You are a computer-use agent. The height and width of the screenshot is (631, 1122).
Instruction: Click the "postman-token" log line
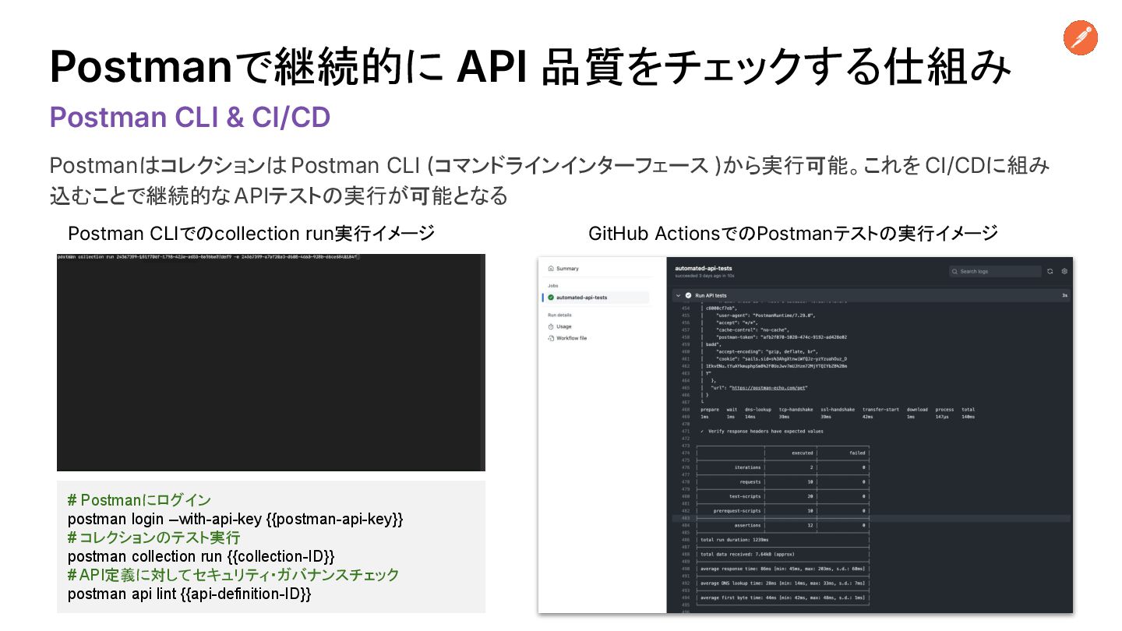click(781, 337)
